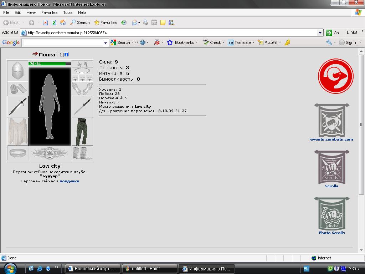Open the Tools menu
365x274 pixels.
coord(68,12)
